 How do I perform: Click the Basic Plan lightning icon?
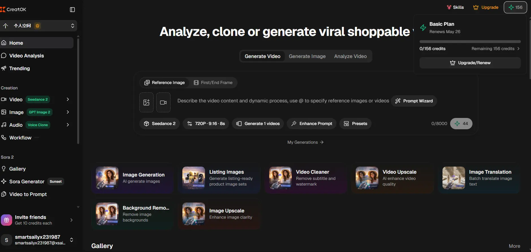(x=423, y=27)
